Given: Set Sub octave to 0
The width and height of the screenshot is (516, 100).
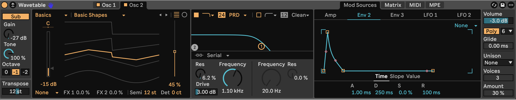Looking at the screenshot, I should (6, 72).
